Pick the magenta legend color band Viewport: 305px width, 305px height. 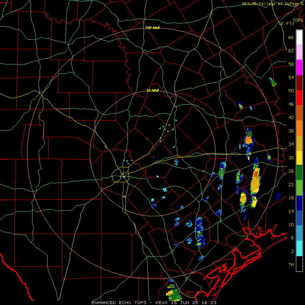(x=299, y=67)
